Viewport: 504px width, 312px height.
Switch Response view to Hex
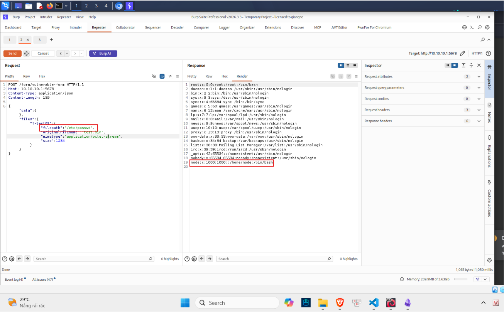click(225, 76)
